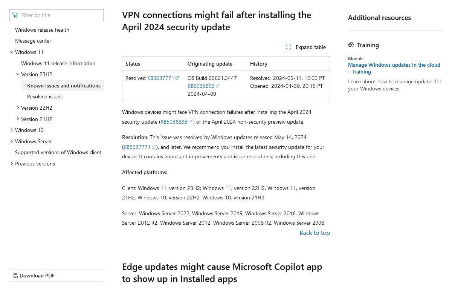Click external link icon beside KB5036893 in table
The image size is (452, 291).
218,86
